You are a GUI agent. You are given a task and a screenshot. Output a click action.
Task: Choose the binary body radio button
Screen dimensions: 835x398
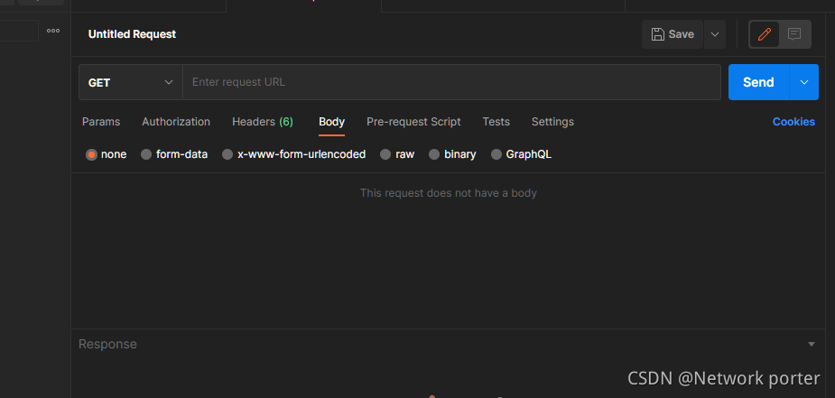[434, 154]
